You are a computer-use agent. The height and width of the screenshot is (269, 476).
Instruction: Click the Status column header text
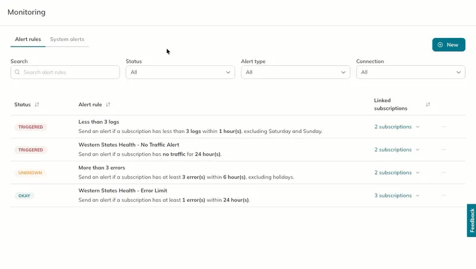pyautogui.click(x=23, y=105)
